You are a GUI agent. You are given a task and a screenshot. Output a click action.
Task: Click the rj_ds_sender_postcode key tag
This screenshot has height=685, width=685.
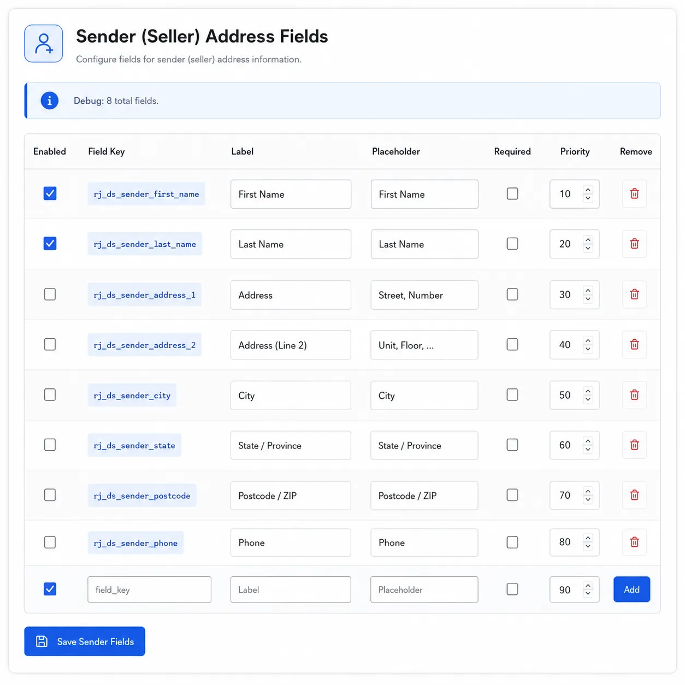tap(142, 495)
